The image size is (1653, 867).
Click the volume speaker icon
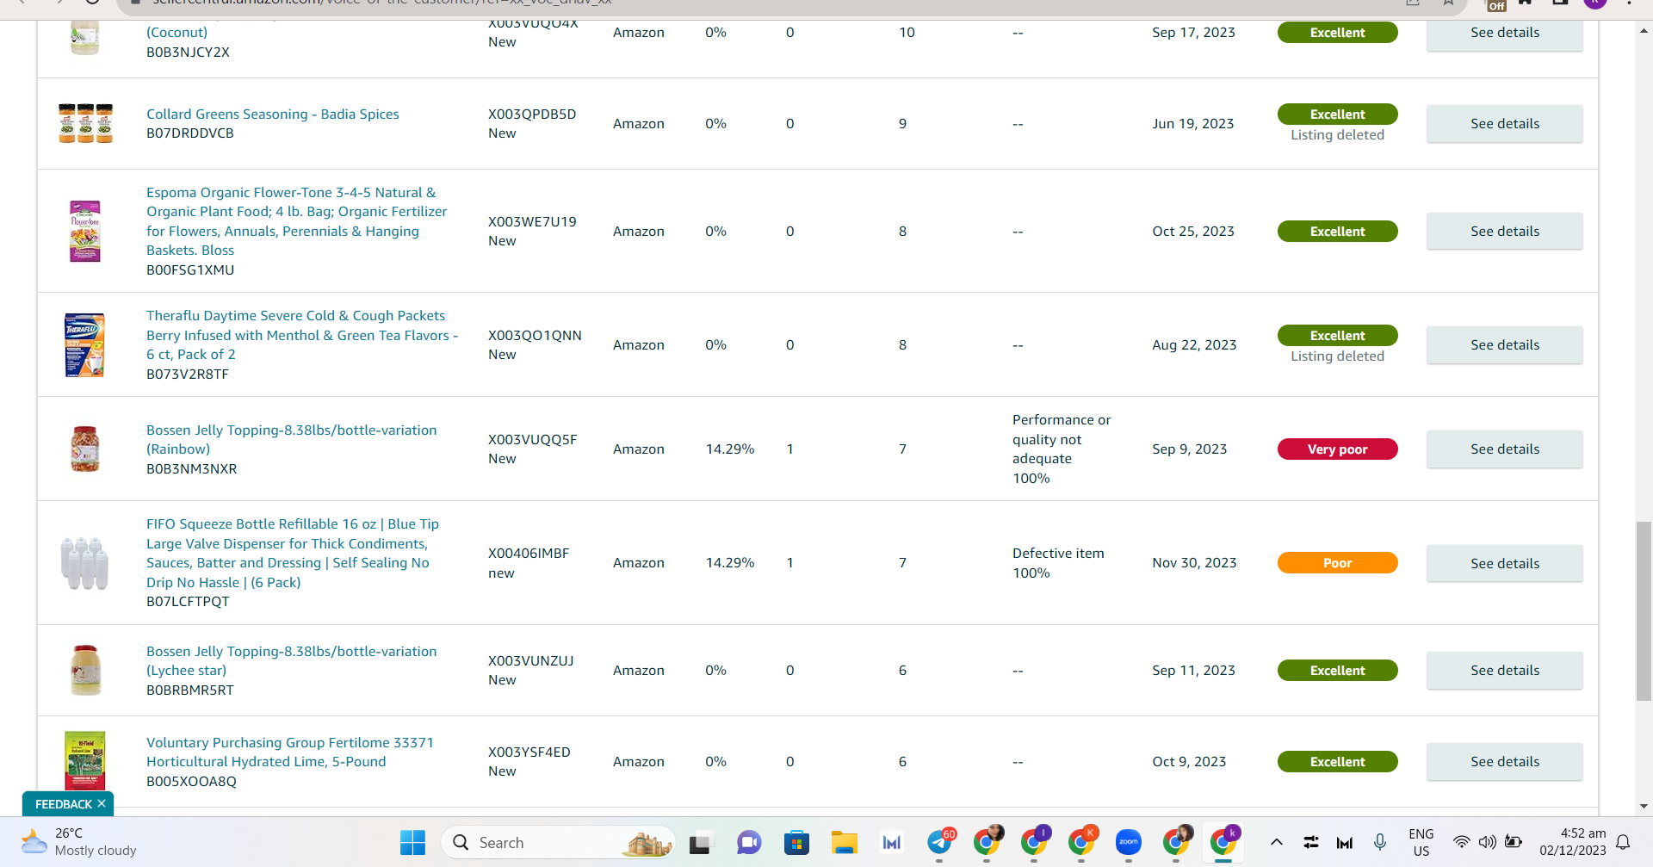pos(1487,842)
